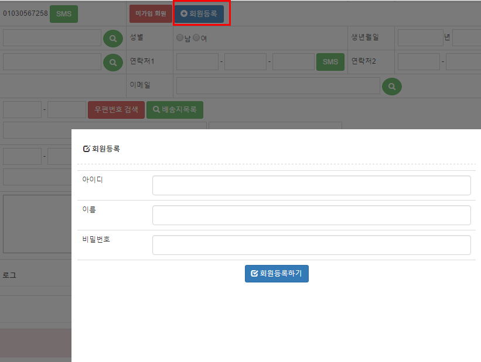
Task: Click the 이름 field in the 회원등록 dialog
Action: pyautogui.click(x=311, y=215)
